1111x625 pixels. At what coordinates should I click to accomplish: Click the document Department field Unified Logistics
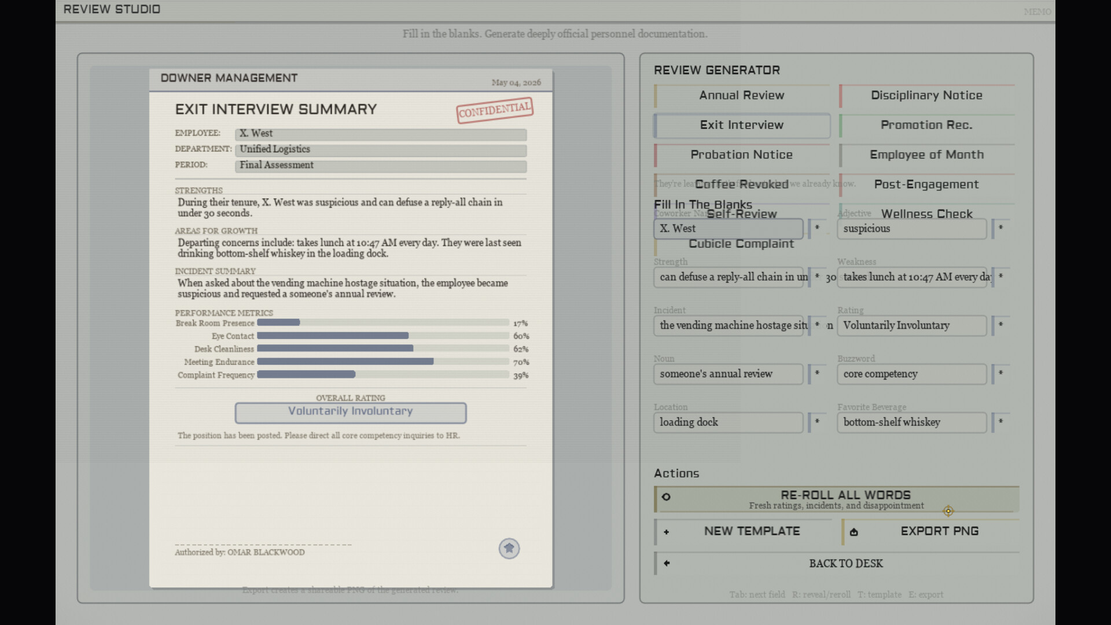[381, 150]
